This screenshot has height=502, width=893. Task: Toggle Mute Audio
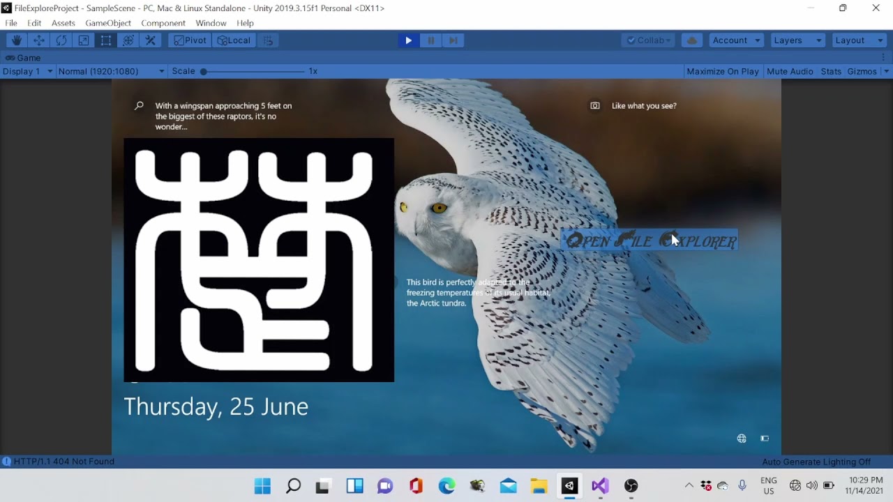[x=790, y=71]
